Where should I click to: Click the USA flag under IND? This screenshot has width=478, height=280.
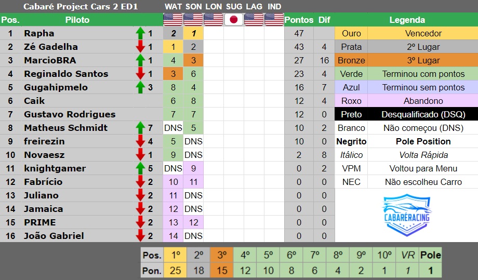[x=274, y=20]
